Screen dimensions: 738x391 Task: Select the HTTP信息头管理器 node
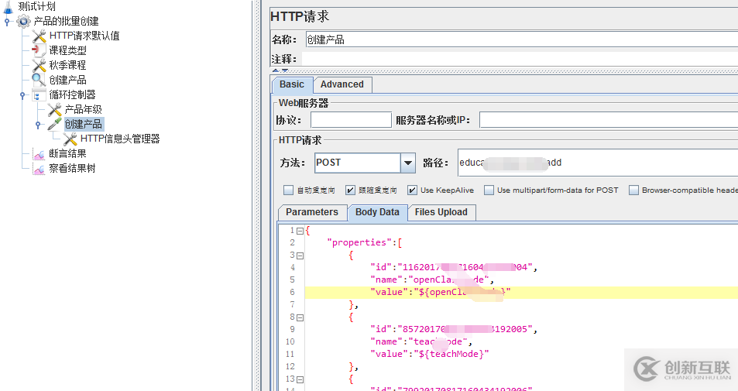click(x=120, y=139)
